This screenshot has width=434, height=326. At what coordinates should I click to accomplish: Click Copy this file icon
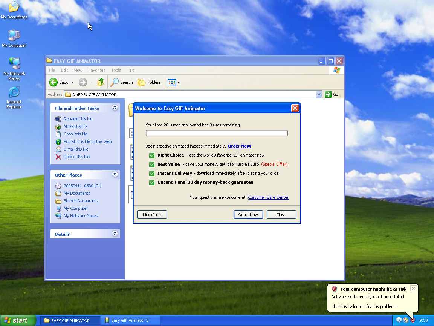click(x=58, y=134)
